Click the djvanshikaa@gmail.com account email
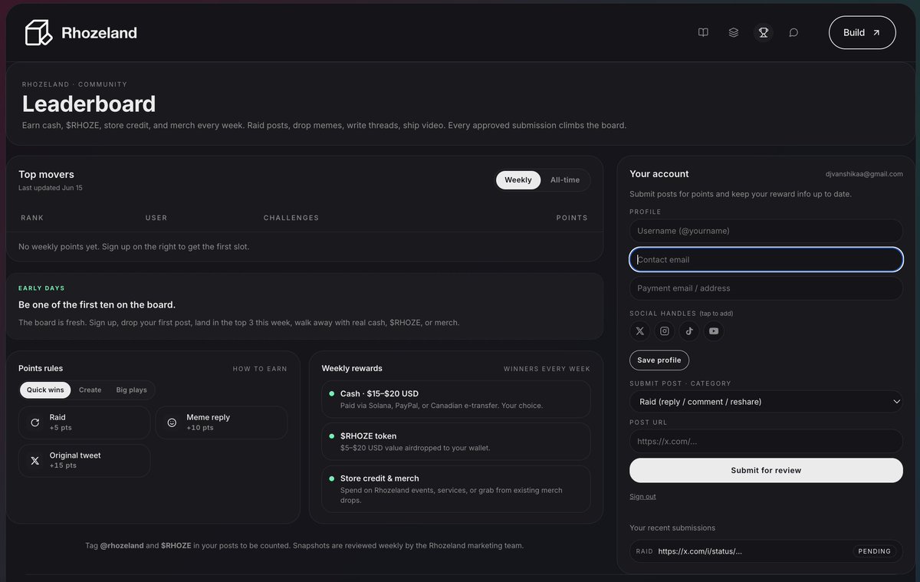920x582 pixels. pos(864,174)
